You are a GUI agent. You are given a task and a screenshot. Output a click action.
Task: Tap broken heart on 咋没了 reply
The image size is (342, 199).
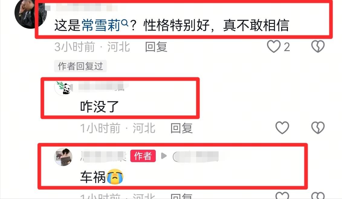(x=318, y=128)
